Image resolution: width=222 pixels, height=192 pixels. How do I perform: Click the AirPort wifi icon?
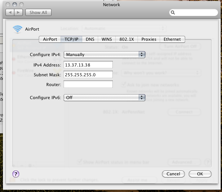pos(18,29)
